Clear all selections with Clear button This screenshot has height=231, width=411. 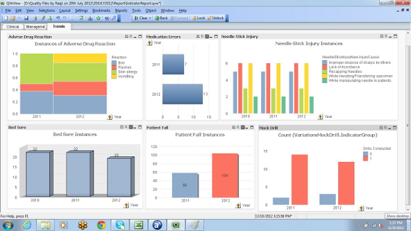click(x=141, y=18)
